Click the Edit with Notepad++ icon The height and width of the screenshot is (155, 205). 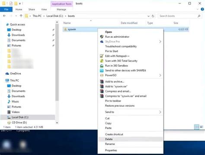(x=102, y=56)
